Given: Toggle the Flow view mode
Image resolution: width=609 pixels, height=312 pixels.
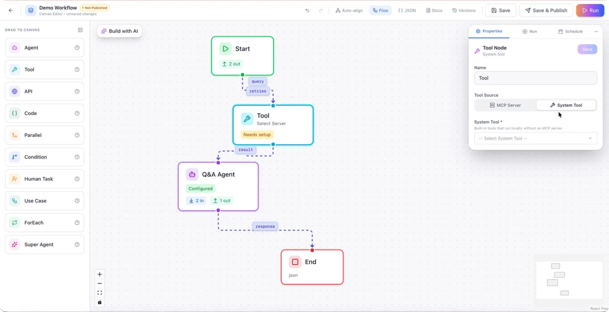Looking at the screenshot, I should (x=381, y=11).
